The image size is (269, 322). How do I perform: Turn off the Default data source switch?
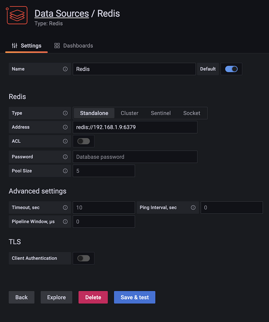[x=231, y=69]
